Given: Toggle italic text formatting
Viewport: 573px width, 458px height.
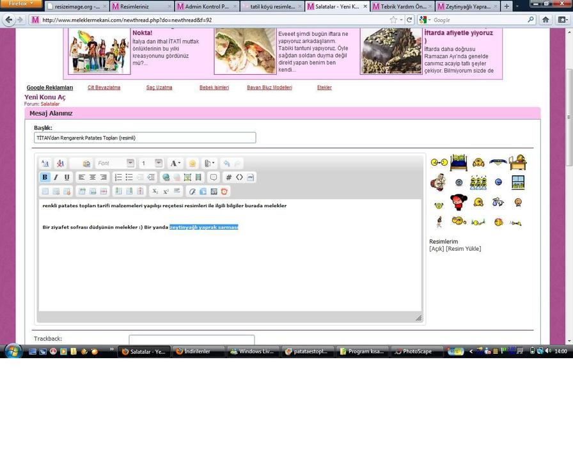Looking at the screenshot, I should tap(56, 177).
